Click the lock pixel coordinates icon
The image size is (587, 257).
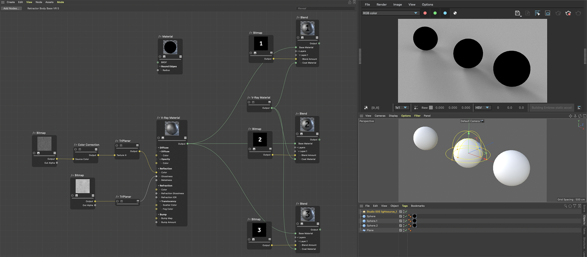[366, 108]
